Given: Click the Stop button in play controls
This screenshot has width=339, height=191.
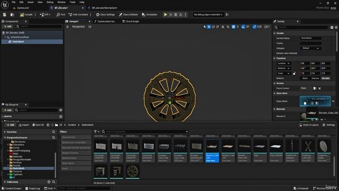Looking at the screenshot, I should [175, 14].
